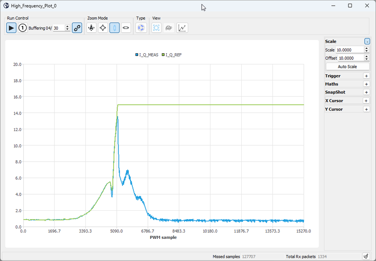Select the auto zoom mode icon
The image size is (376, 261).
tap(91, 28)
